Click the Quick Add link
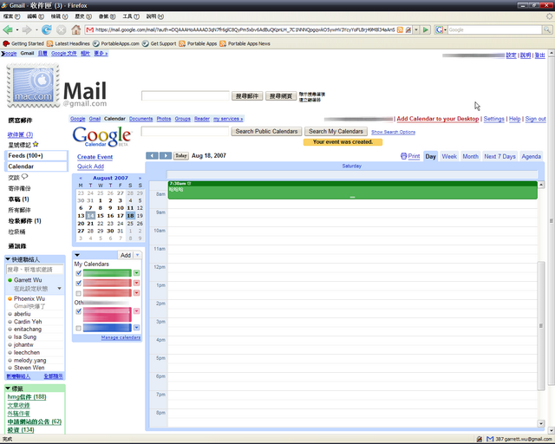The image size is (555, 444). pos(90,166)
